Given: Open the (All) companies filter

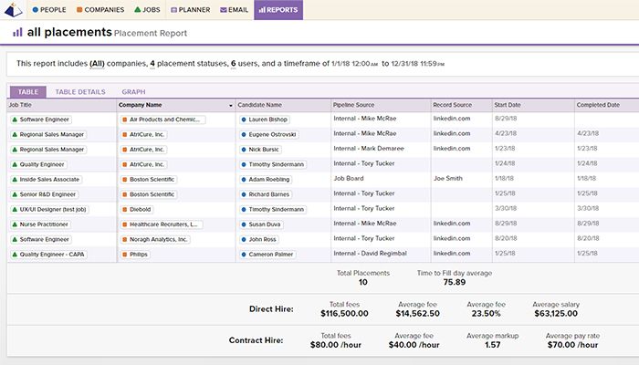Looking at the screenshot, I should 101,64.
